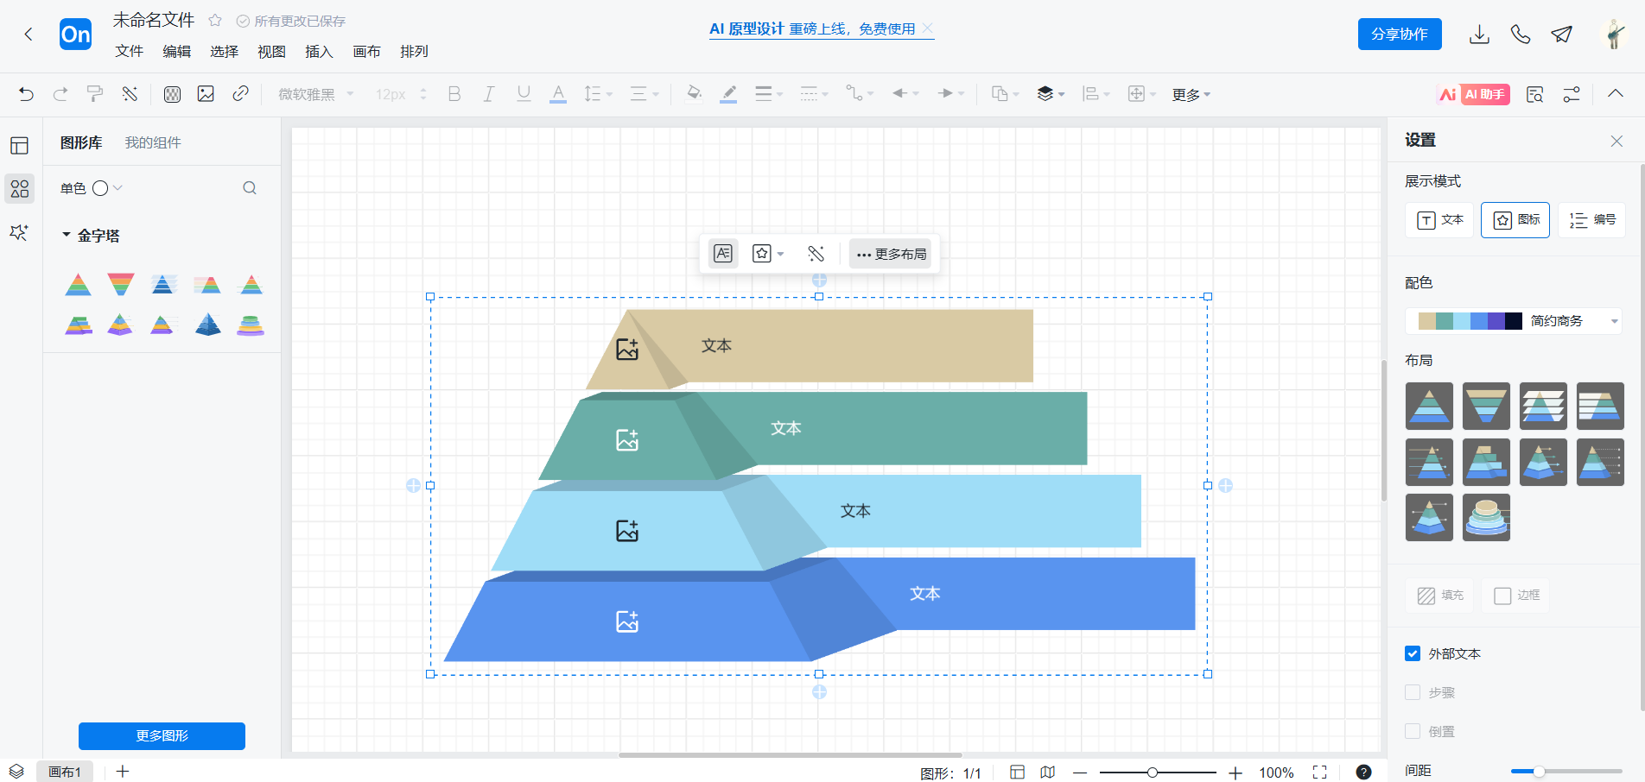Enable the 倒置 checkbox

(x=1413, y=731)
